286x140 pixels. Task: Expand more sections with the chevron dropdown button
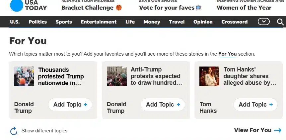point(263,22)
